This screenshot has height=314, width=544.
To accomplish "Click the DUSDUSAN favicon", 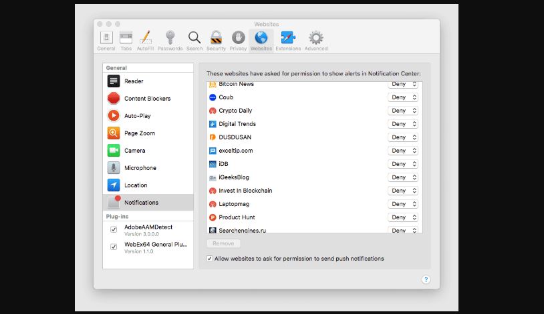I will tap(213, 137).
